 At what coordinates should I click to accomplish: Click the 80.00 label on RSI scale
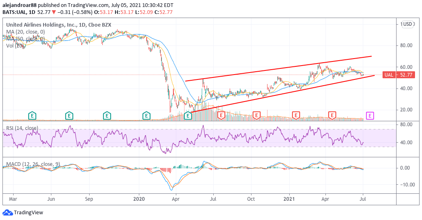click(406, 125)
